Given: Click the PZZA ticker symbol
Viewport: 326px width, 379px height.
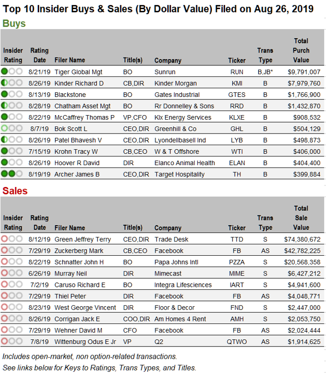Looking at the screenshot, I should 237,262.
